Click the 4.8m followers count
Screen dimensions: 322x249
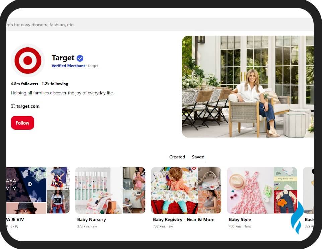pos(24,84)
